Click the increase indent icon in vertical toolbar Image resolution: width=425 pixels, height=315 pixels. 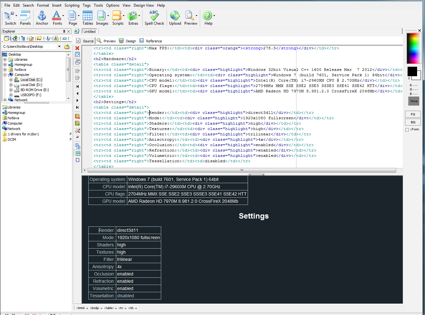coord(77,78)
